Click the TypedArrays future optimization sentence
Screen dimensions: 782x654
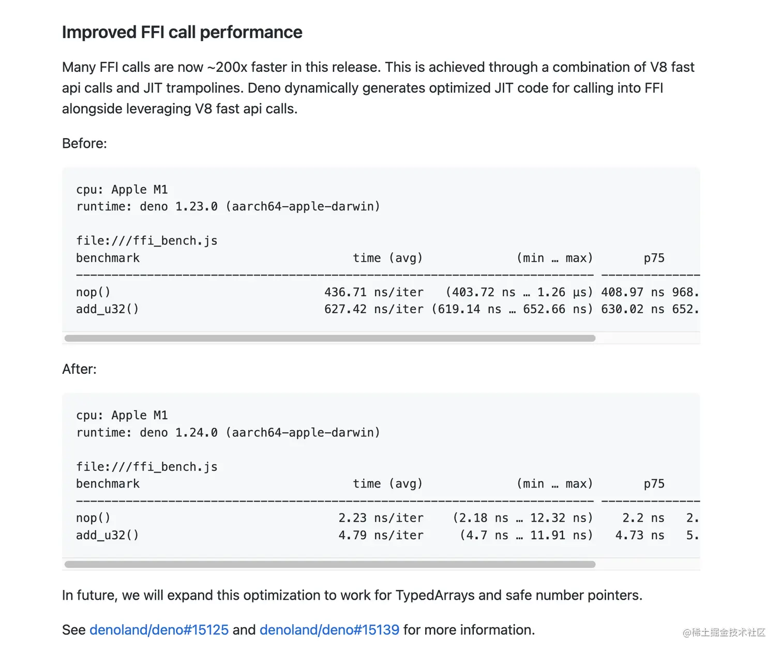352,595
